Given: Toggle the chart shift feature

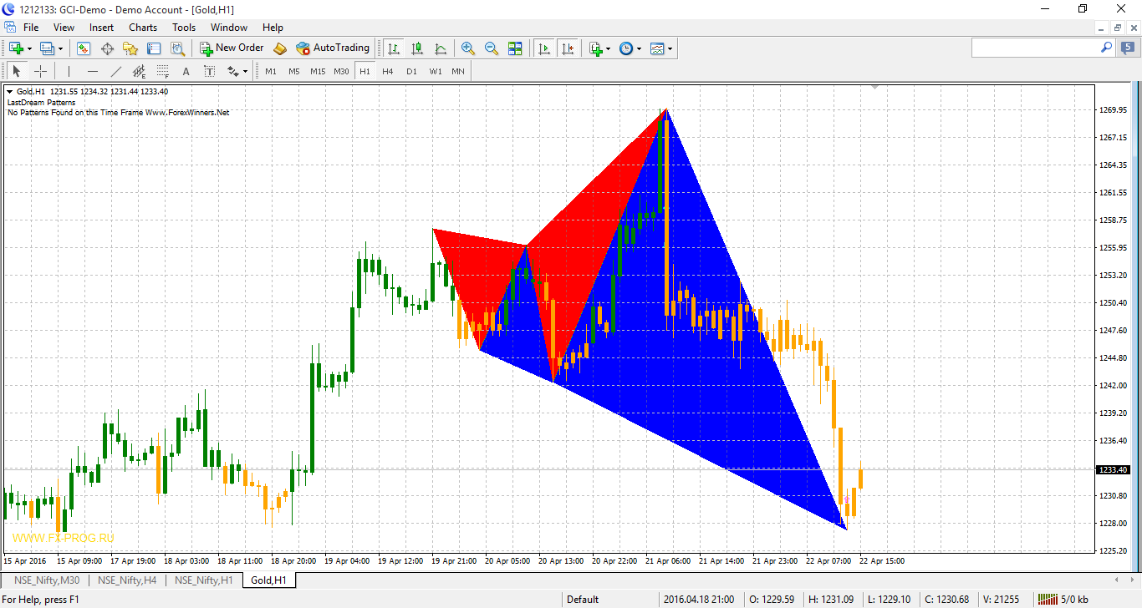Looking at the screenshot, I should click(x=568, y=48).
